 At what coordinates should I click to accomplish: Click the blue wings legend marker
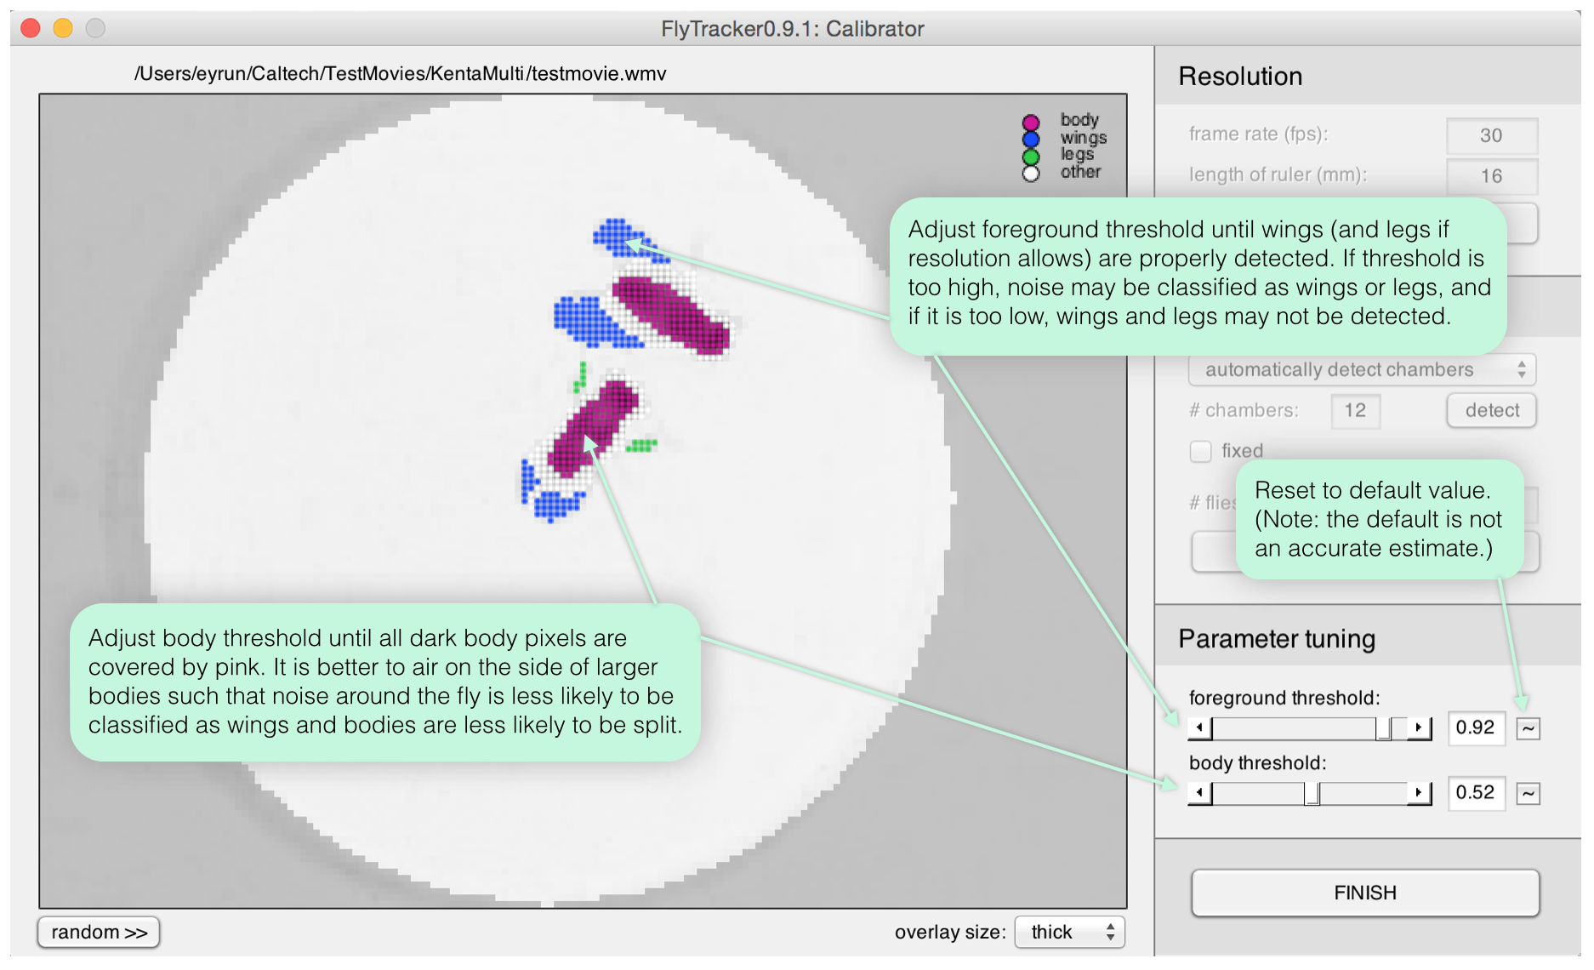[1031, 140]
